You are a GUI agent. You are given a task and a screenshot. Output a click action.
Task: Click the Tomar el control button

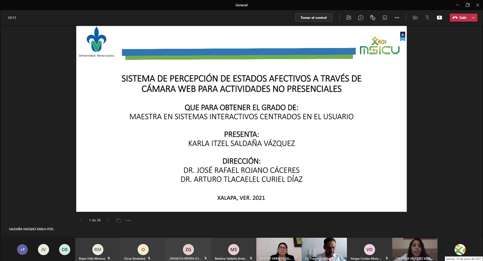pos(313,18)
